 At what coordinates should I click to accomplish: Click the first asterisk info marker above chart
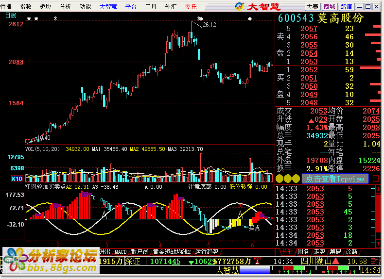tap(29, 18)
